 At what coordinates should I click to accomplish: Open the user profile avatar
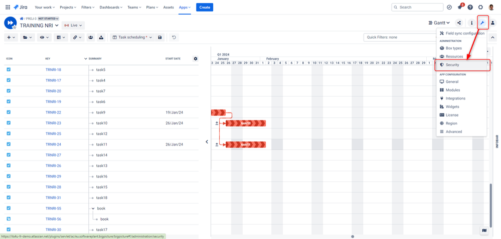pyautogui.click(x=491, y=7)
